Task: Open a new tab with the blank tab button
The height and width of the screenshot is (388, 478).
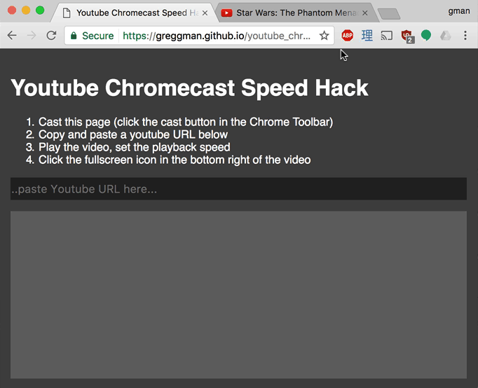Action: coord(389,14)
